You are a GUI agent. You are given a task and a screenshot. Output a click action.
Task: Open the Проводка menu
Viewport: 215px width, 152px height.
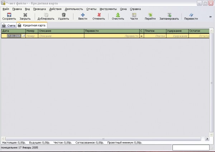click(39, 9)
